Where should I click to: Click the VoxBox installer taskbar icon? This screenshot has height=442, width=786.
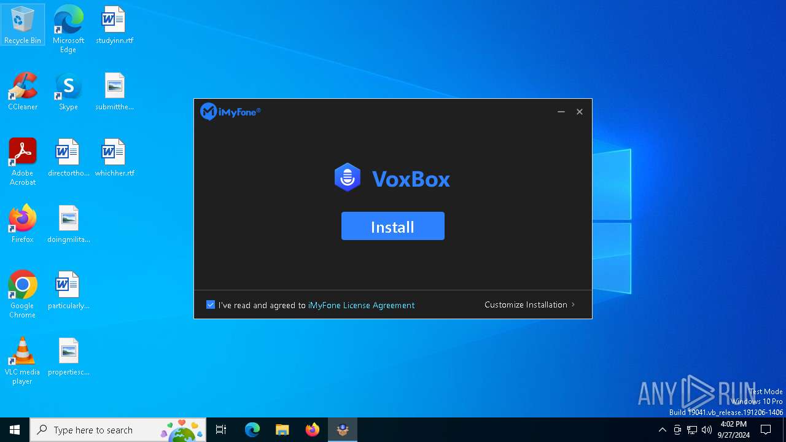pyautogui.click(x=343, y=430)
